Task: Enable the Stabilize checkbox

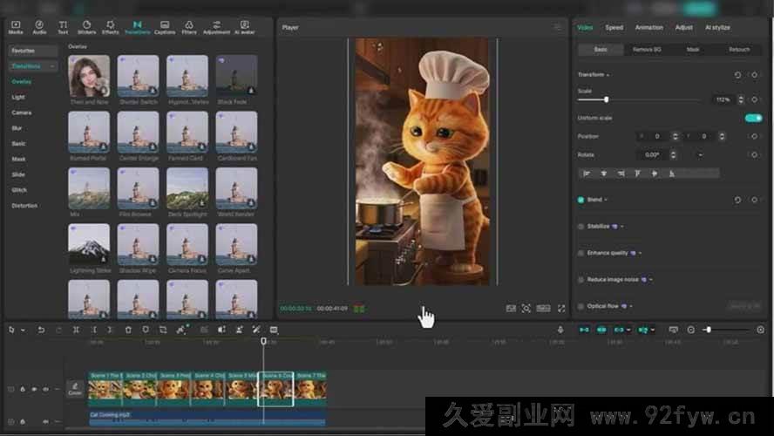Action: pyautogui.click(x=581, y=226)
